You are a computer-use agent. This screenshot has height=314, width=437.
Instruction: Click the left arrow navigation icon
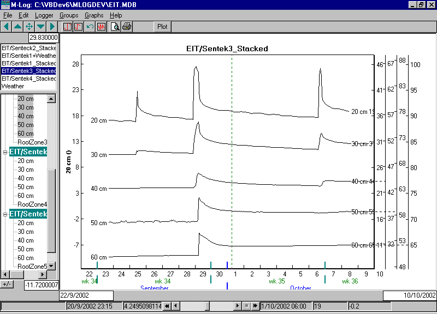pos(6,26)
